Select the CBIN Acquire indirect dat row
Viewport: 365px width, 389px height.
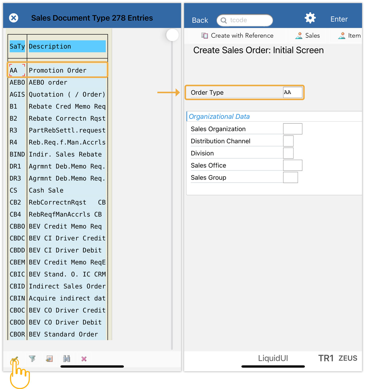(58, 298)
